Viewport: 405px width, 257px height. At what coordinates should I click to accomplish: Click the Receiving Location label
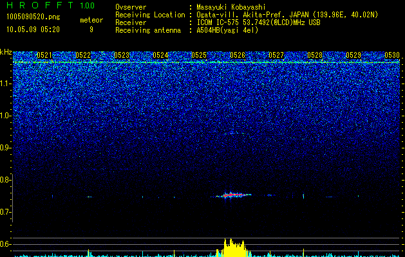tap(150, 15)
